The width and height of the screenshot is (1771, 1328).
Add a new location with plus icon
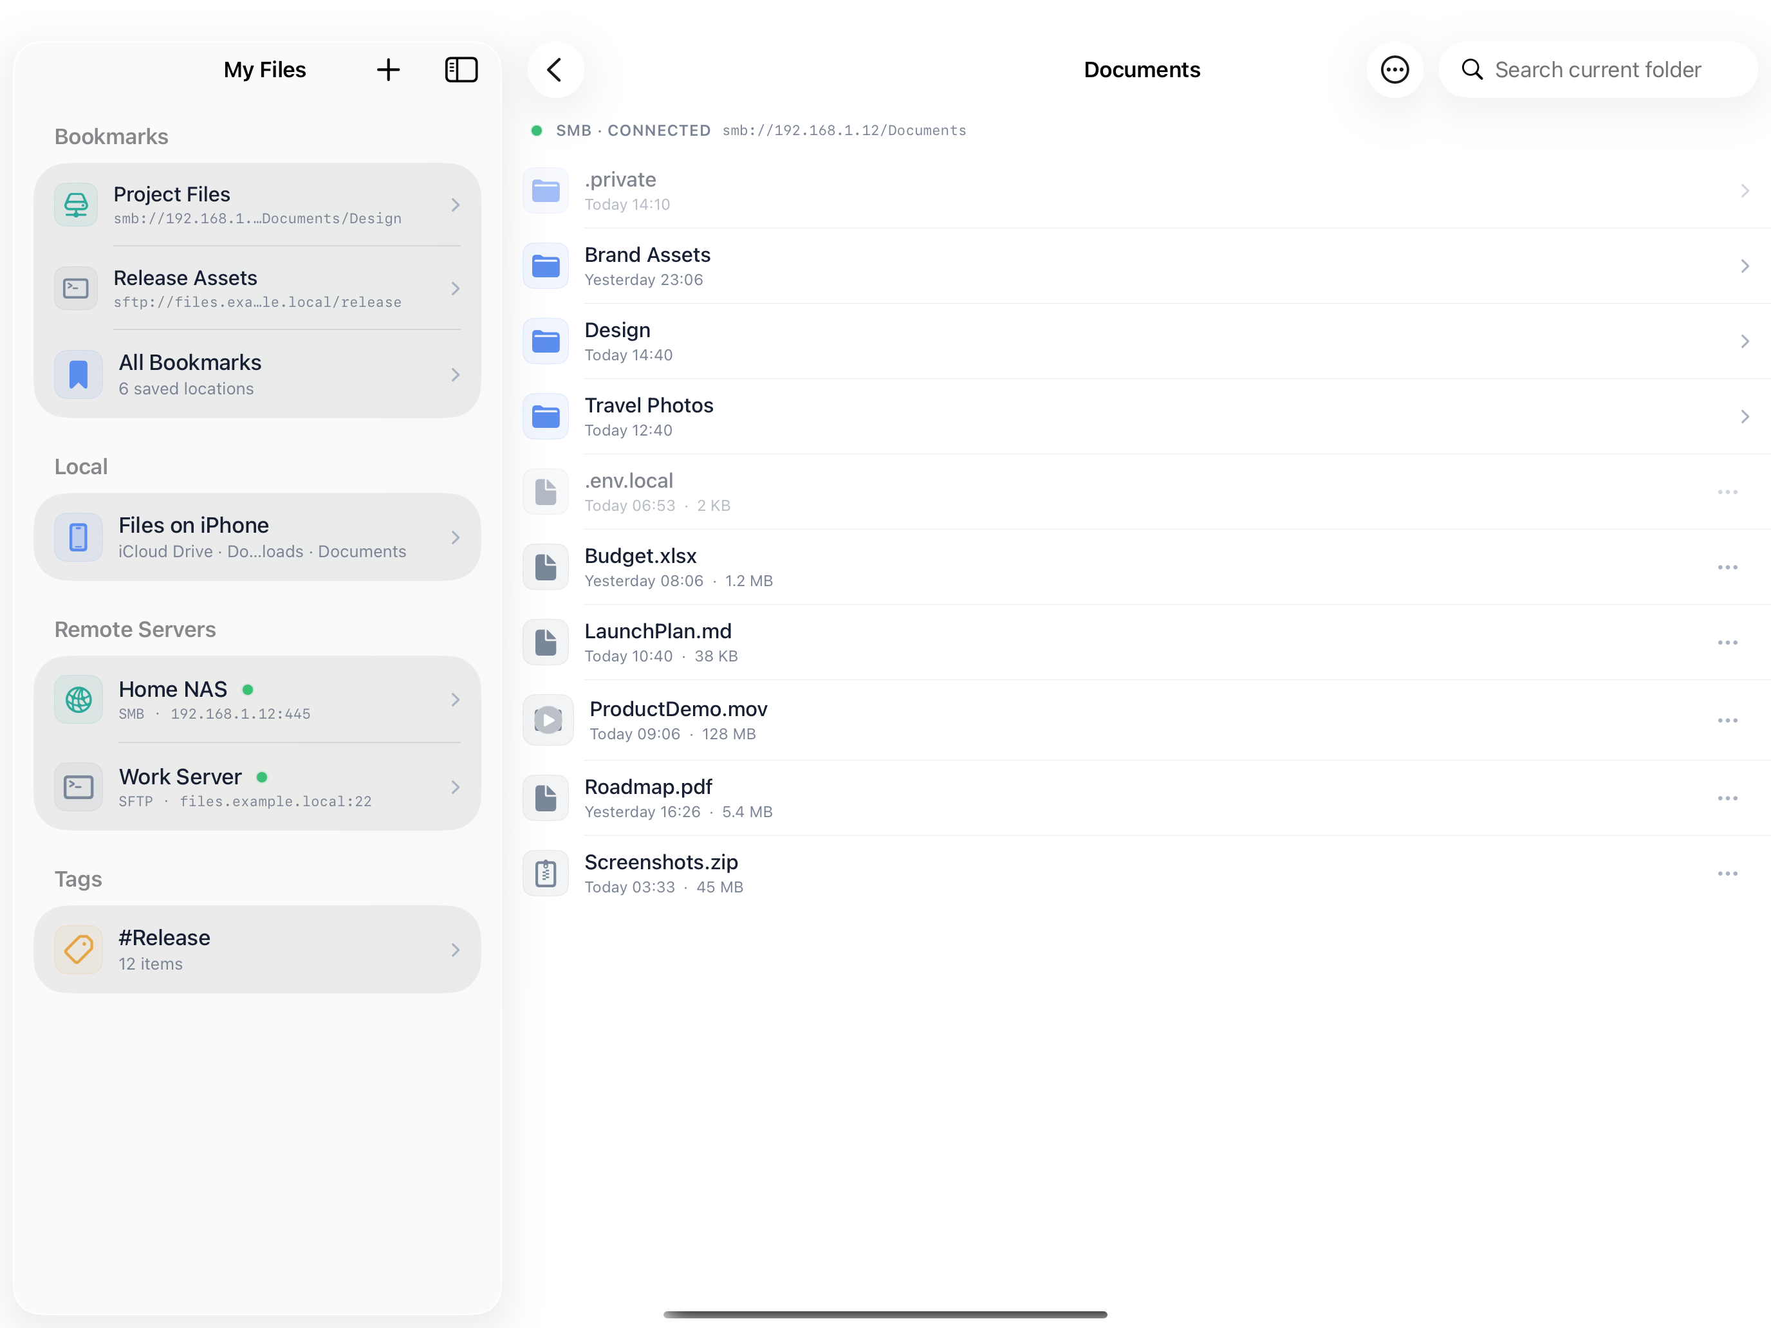(388, 69)
